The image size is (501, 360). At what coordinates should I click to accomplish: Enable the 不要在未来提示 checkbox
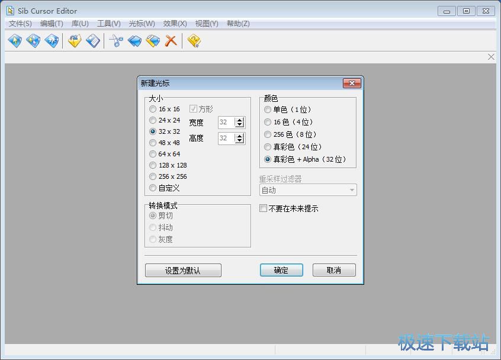click(x=262, y=208)
